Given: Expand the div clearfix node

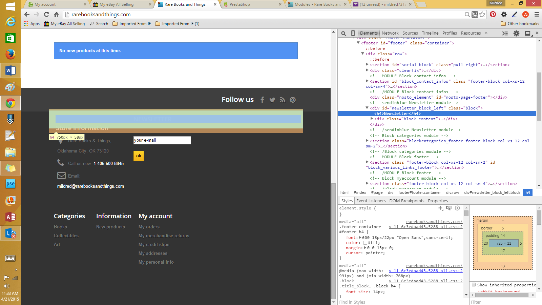Looking at the screenshot, I should 367,70.
